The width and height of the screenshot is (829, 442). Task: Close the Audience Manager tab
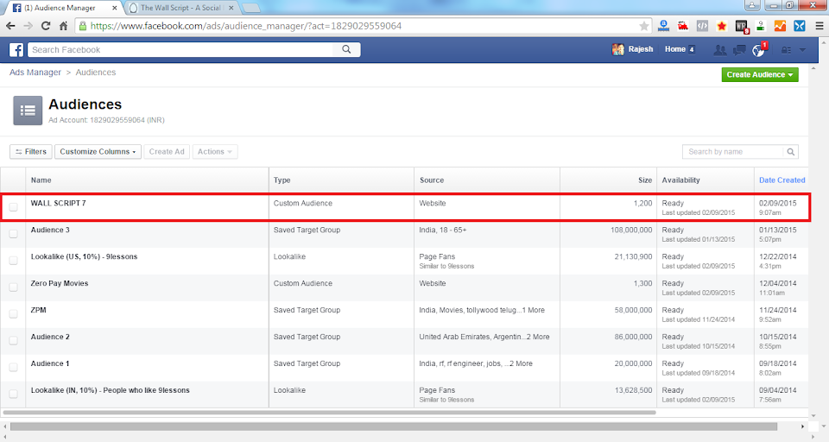click(x=115, y=8)
